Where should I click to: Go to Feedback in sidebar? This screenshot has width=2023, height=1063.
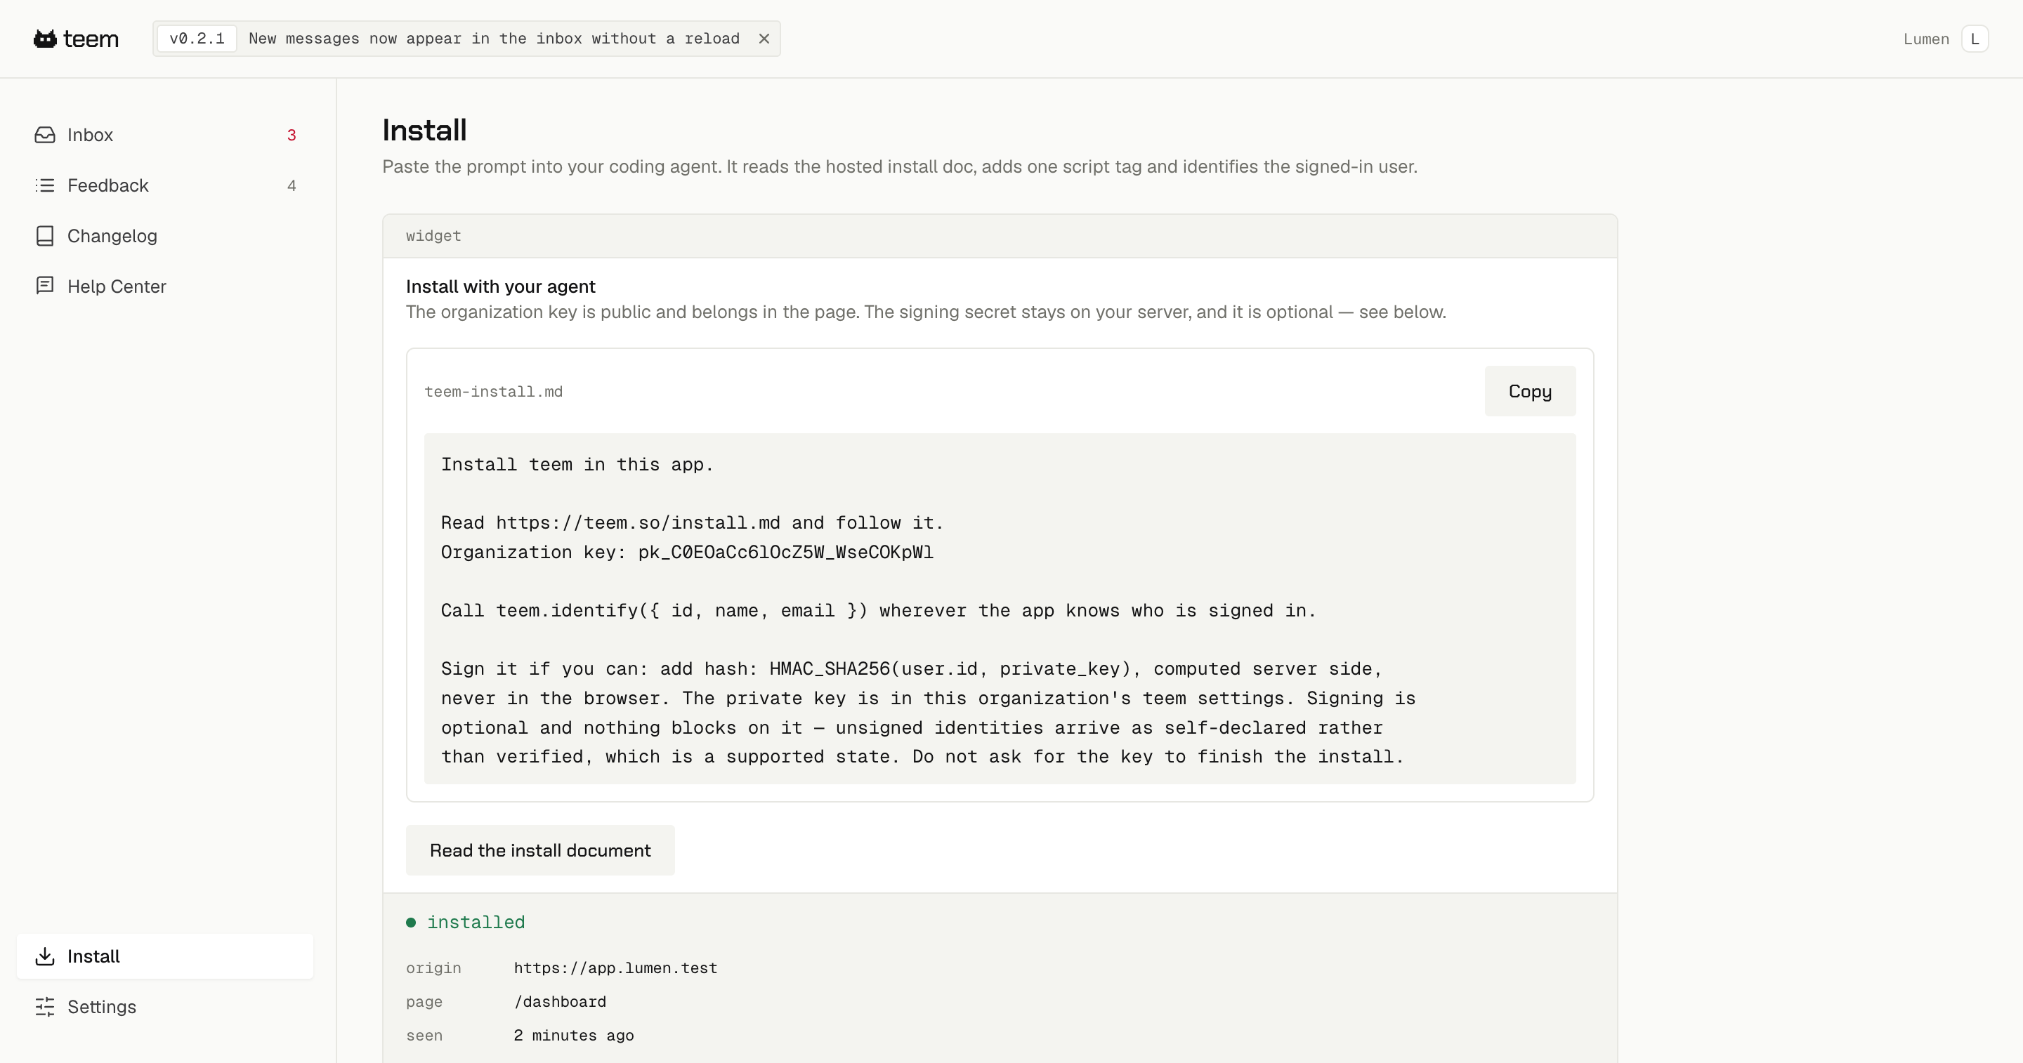pos(165,185)
